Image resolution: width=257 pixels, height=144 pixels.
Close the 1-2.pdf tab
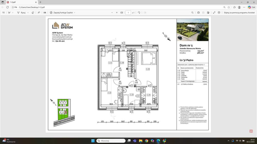36,2
